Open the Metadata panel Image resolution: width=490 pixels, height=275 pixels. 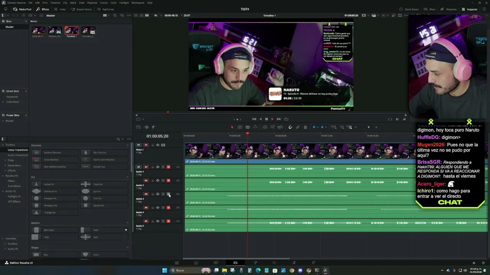(x=448, y=9)
